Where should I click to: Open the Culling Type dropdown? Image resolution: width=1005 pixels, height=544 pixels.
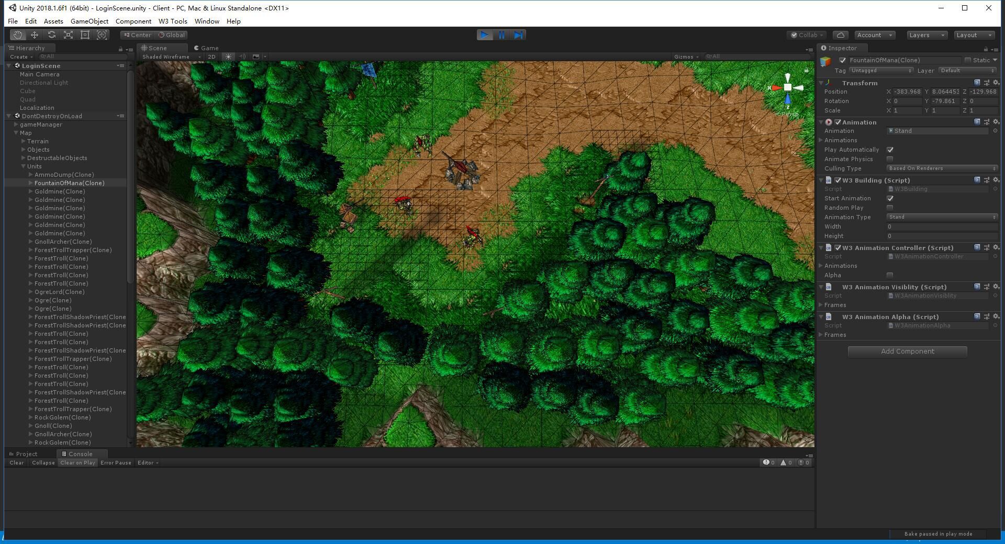click(x=942, y=168)
